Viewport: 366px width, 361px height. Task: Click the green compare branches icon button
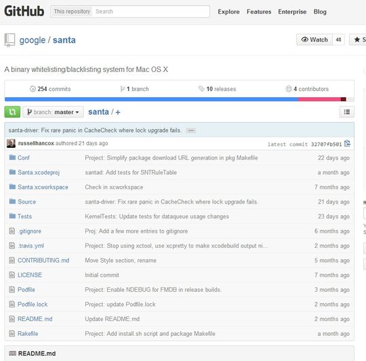(12, 112)
